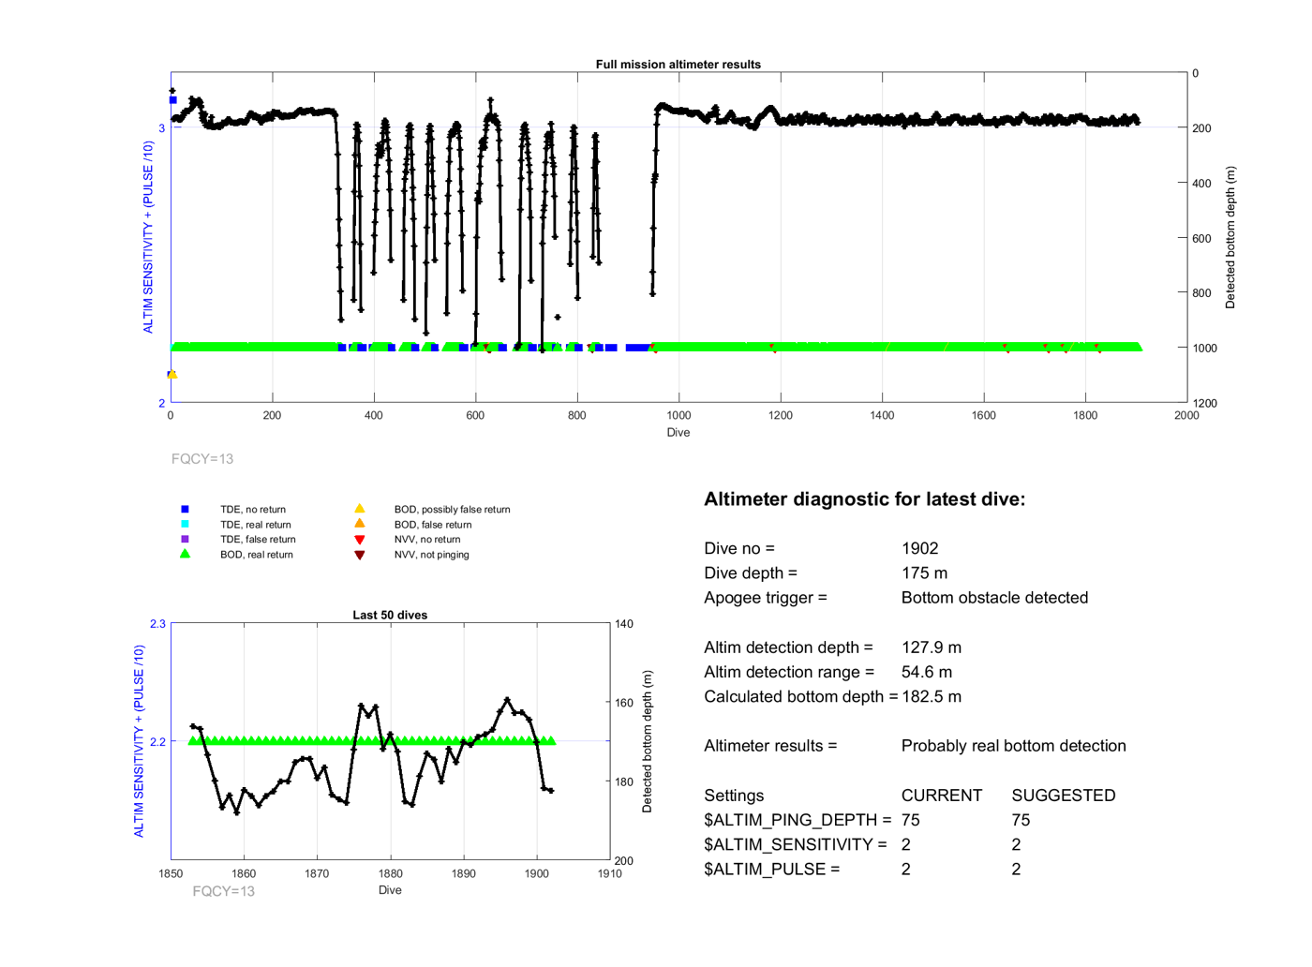
Task: Click the 'Dive' x-axis label of the full mission plot
Action: point(678,433)
